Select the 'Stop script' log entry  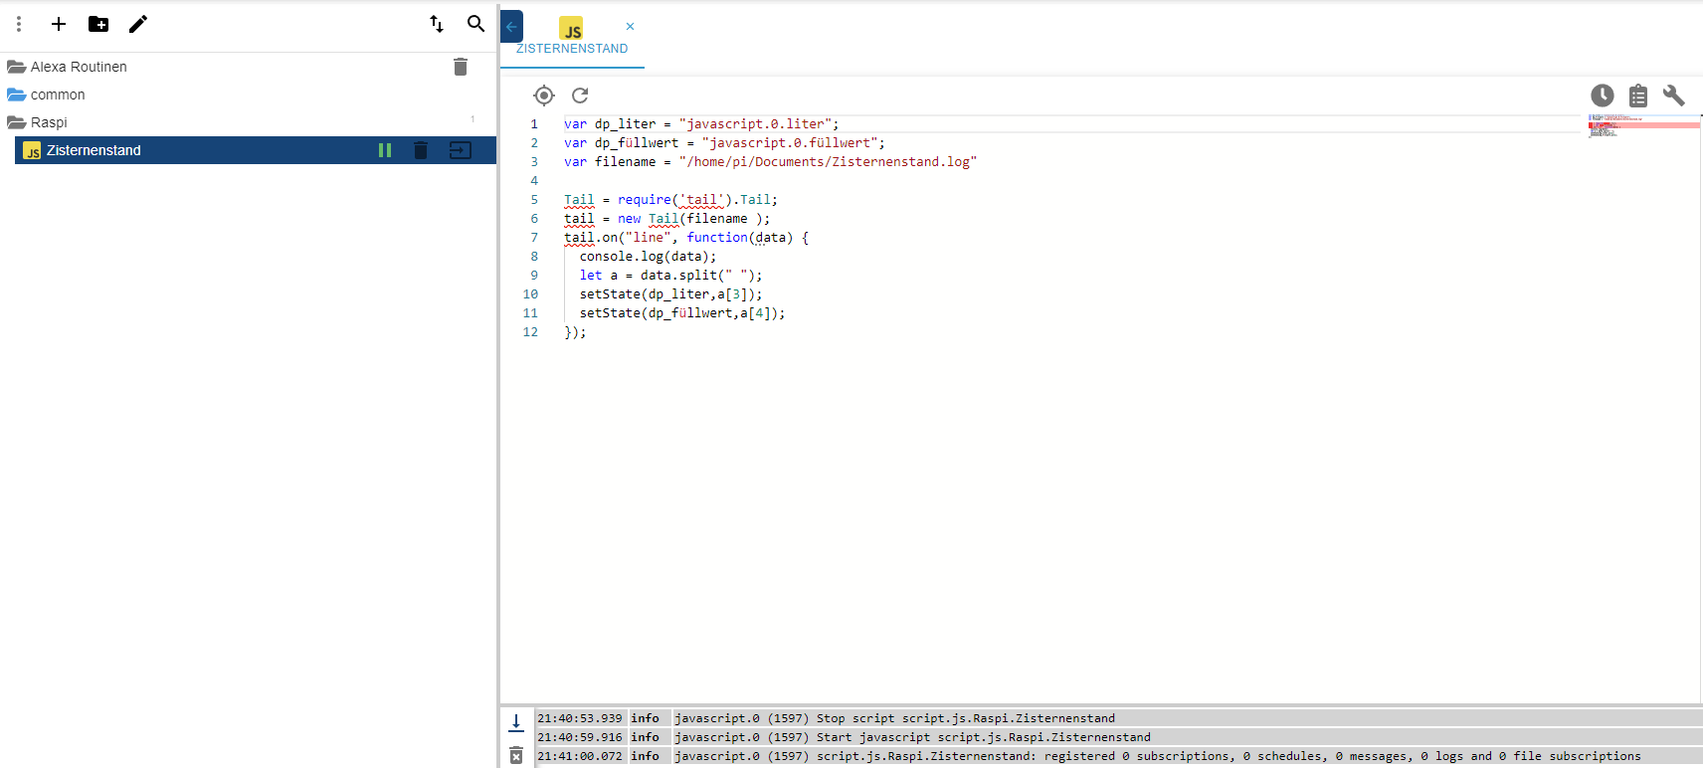pyautogui.click(x=1119, y=718)
